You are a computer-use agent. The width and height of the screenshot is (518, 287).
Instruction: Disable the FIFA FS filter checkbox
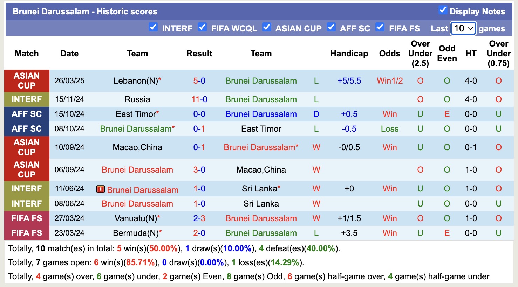380,27
